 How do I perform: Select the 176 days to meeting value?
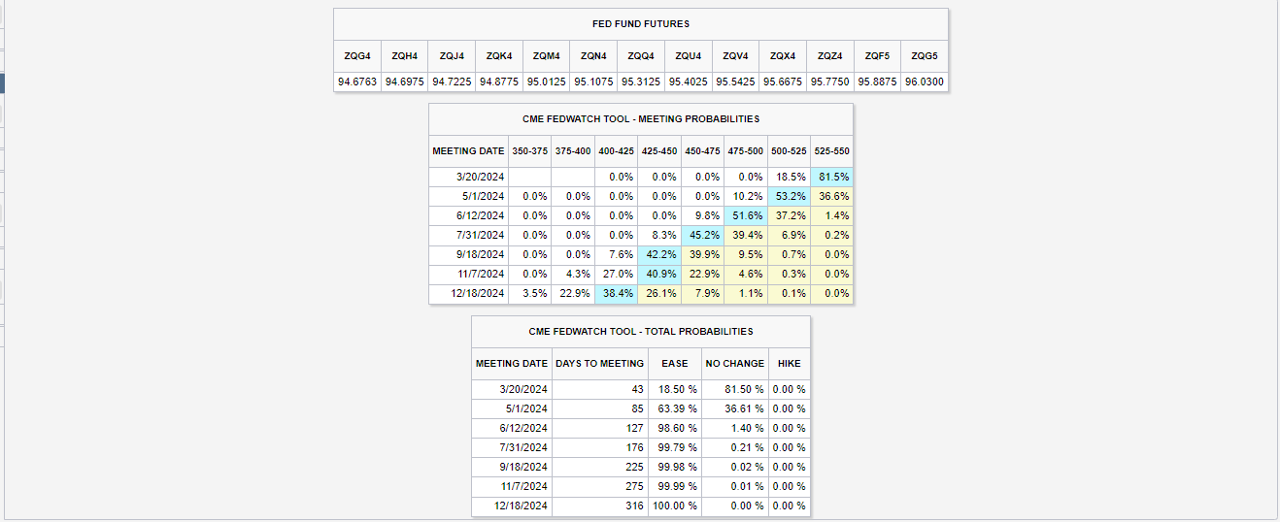[599, 447]
